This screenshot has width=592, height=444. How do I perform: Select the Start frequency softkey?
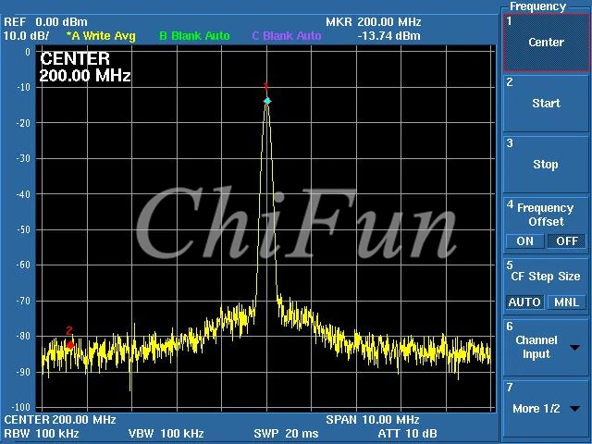[x=546, y=103]
